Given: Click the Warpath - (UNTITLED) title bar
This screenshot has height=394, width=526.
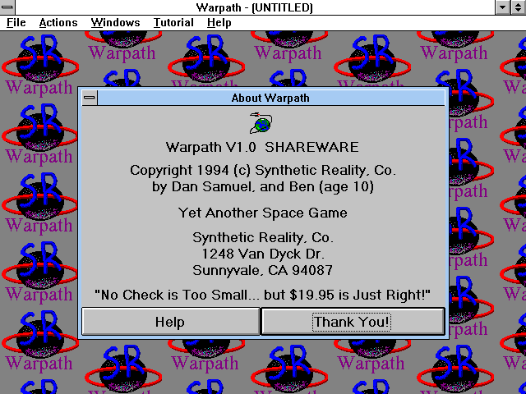Looking at the screenshot, I should pyautogui.click(x=255, y=7).
